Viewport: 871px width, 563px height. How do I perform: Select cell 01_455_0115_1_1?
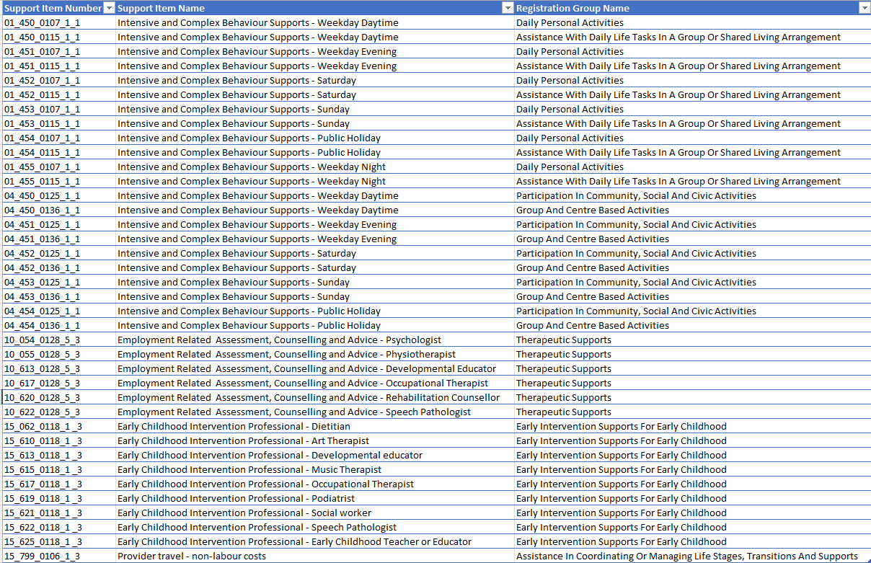58,181
